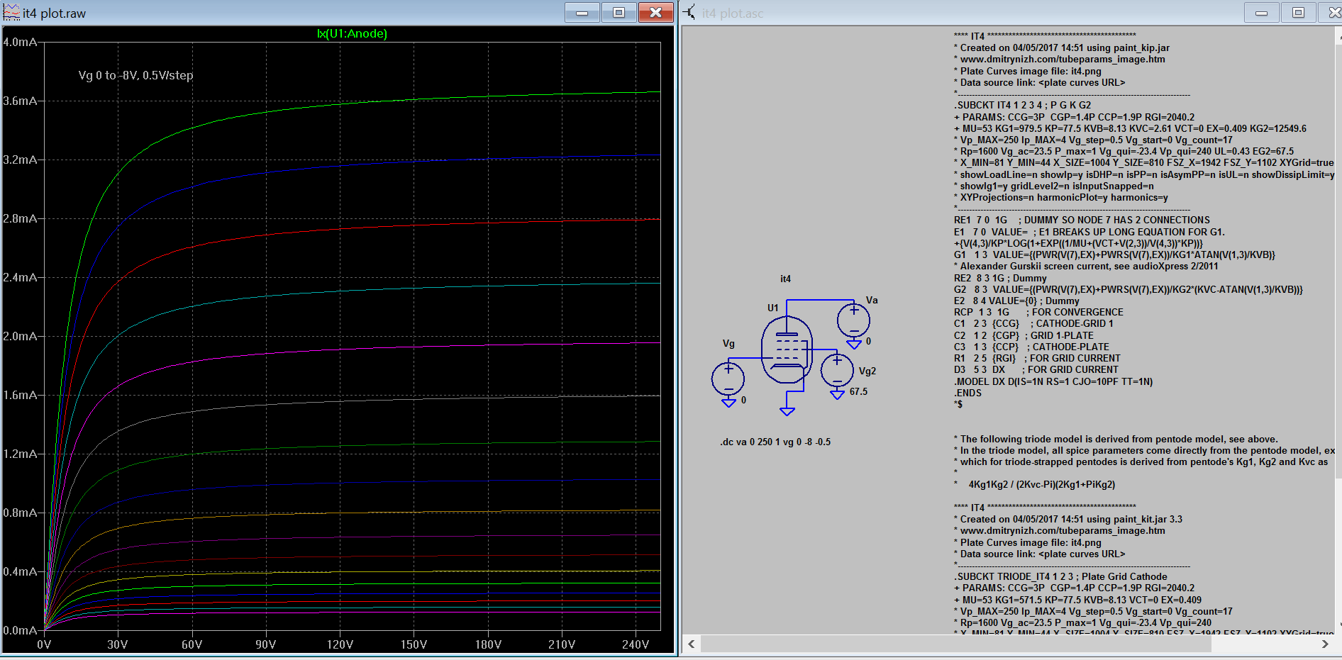Viewport: 1342px width, 660px height.
Task: Click the 2.4mA y-axis label
Action: (20, 277)
